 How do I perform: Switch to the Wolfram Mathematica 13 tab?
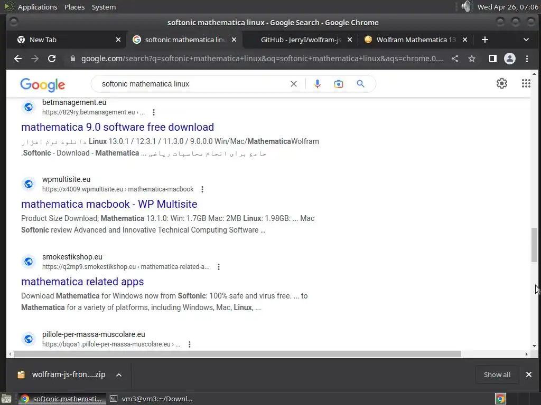pos(416,40)
